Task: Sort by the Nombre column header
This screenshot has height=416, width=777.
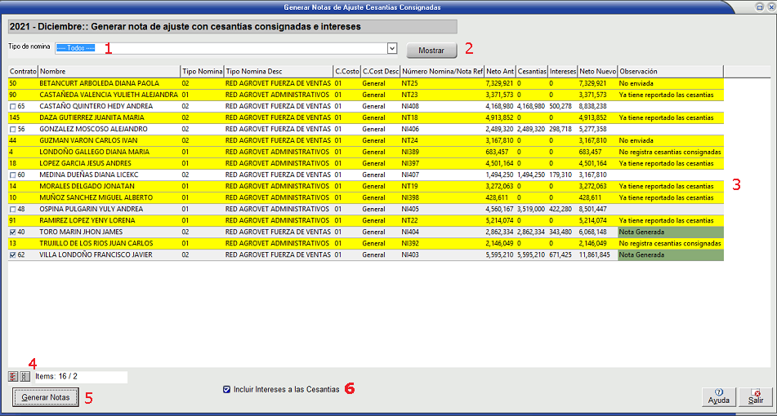Action: point(108,71)
